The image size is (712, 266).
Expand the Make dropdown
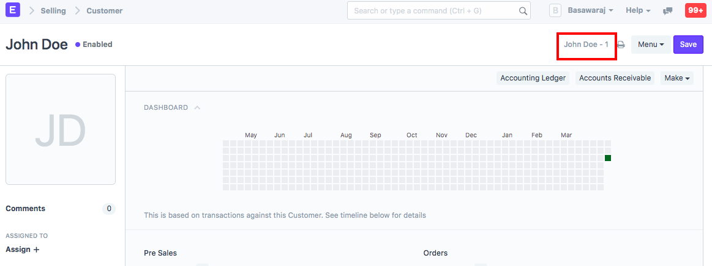[x=677, y=78]
